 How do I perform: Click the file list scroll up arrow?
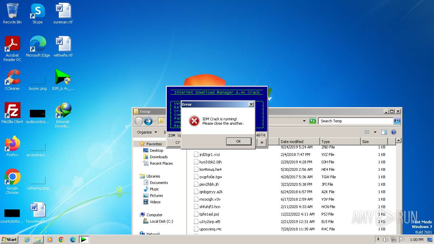398,140
